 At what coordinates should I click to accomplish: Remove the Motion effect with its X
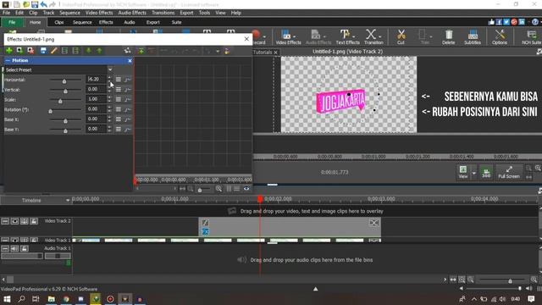(x=130, y=60)
